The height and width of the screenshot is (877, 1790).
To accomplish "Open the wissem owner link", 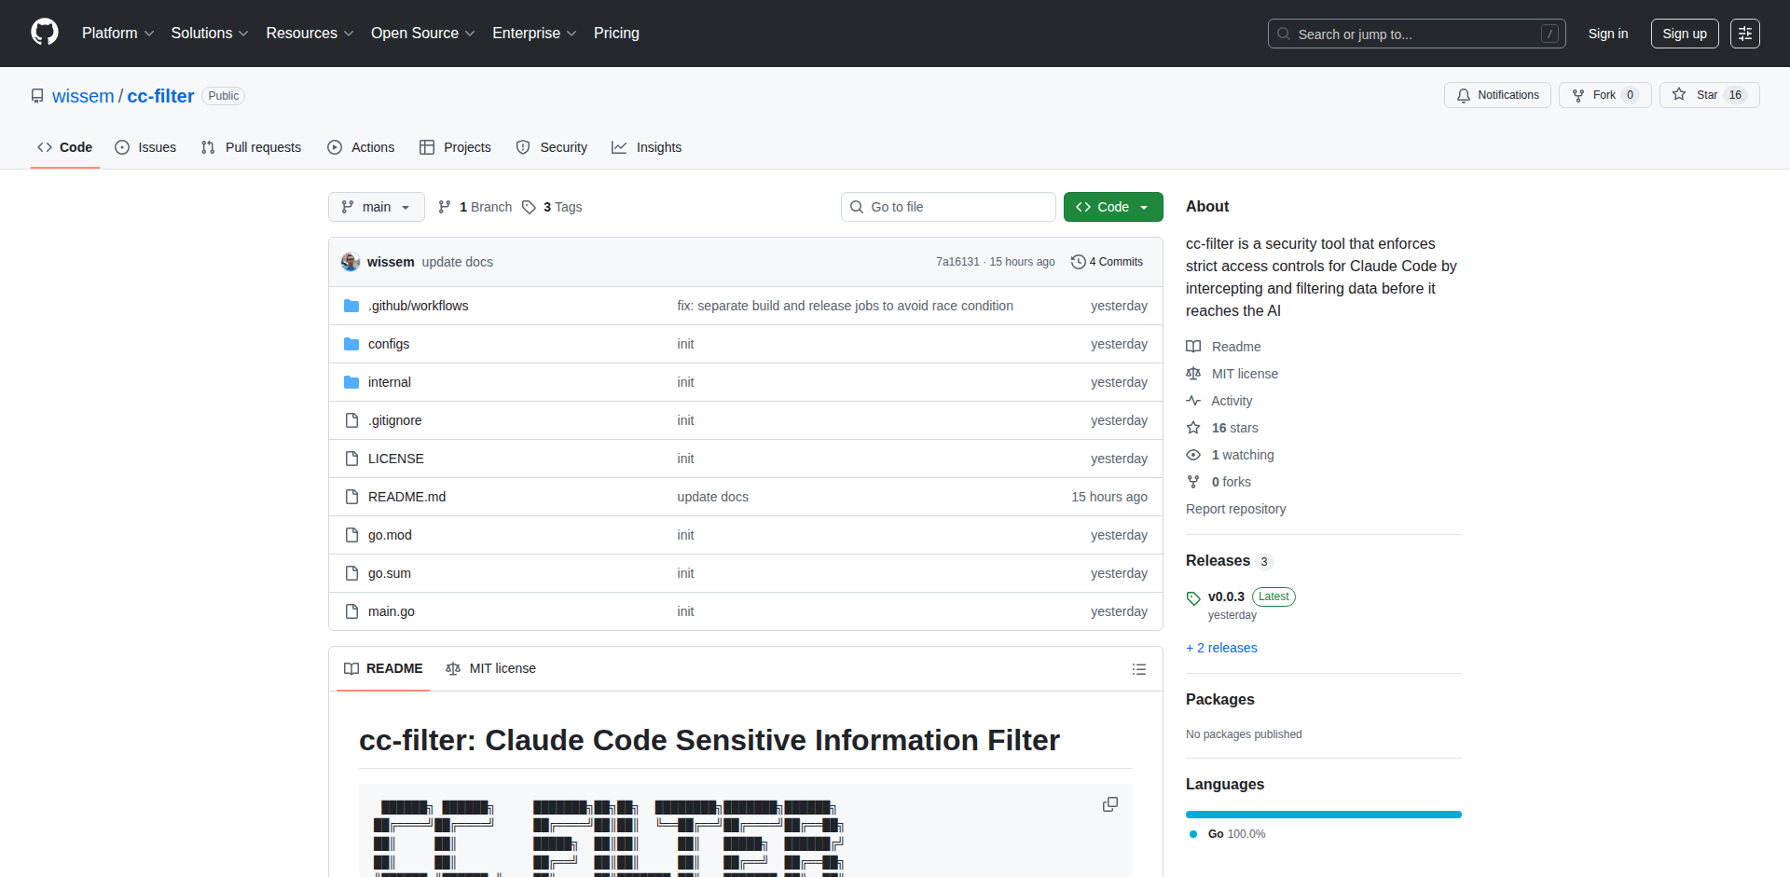I will point(83,96).
